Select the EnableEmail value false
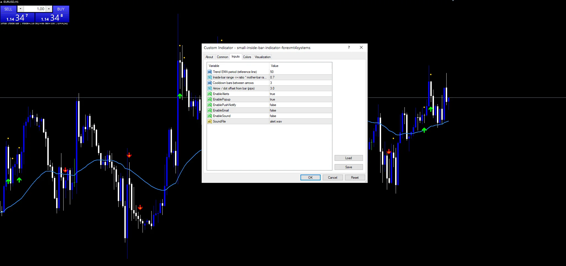 [x=300, y=110]
